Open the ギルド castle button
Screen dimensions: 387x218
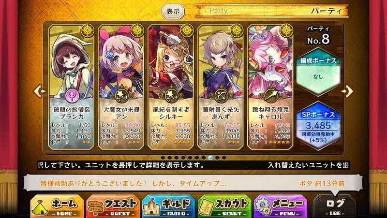click(169, 207)
